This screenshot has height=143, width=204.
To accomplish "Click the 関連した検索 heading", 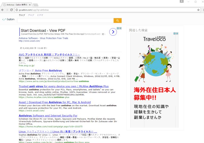I will point(138,30).
